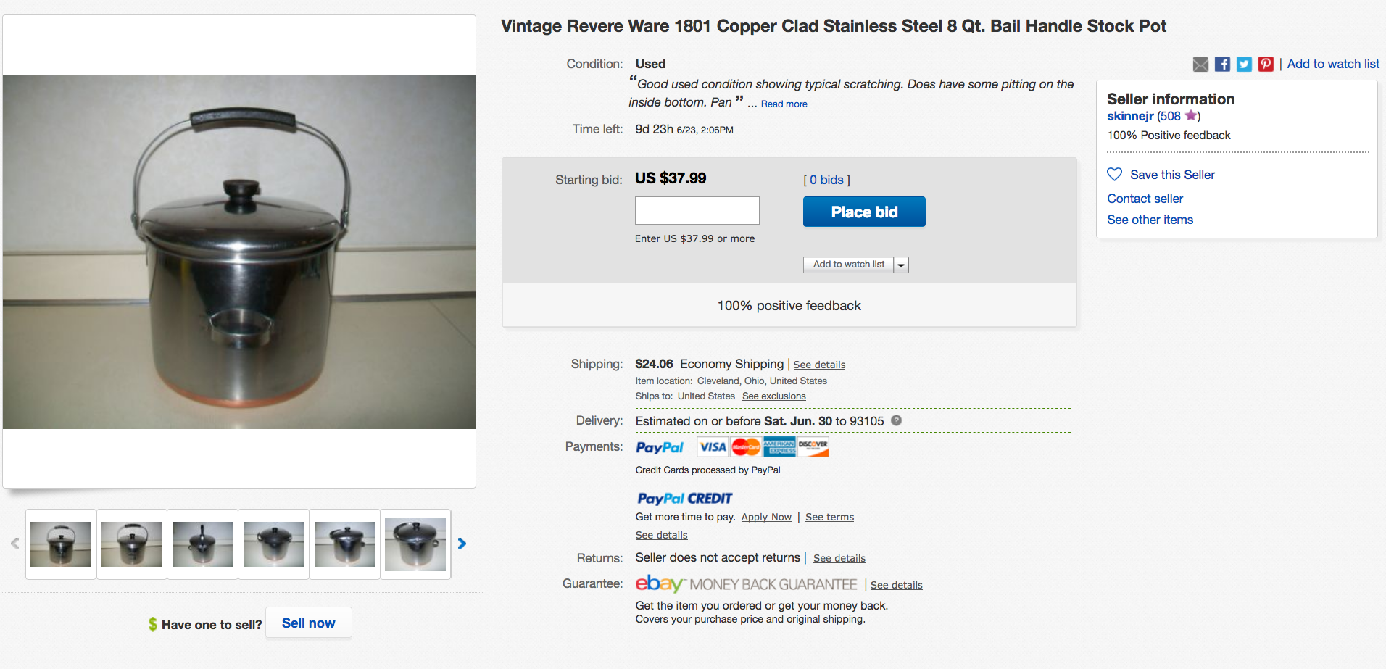Share the listing on Twitter

coord(1244,64)
